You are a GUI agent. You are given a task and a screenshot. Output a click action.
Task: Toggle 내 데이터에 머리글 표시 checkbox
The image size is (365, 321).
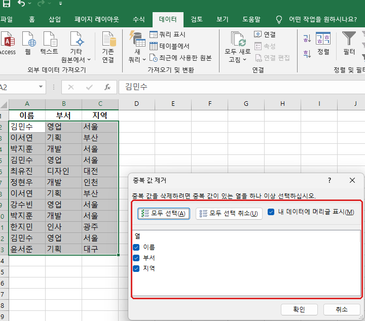tap(271, 212)
